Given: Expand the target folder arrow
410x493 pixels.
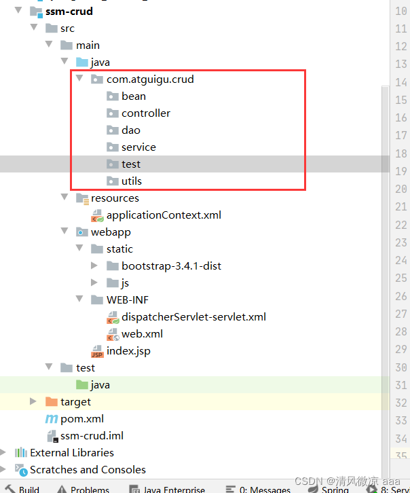Looking at the screenshot, I should tap(33, 401).
